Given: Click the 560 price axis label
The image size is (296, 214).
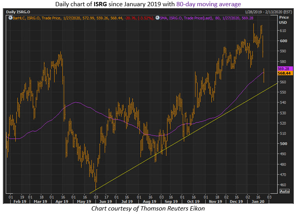Looking at the screenshot, I should pyautogui.click(x=283, y=82).
